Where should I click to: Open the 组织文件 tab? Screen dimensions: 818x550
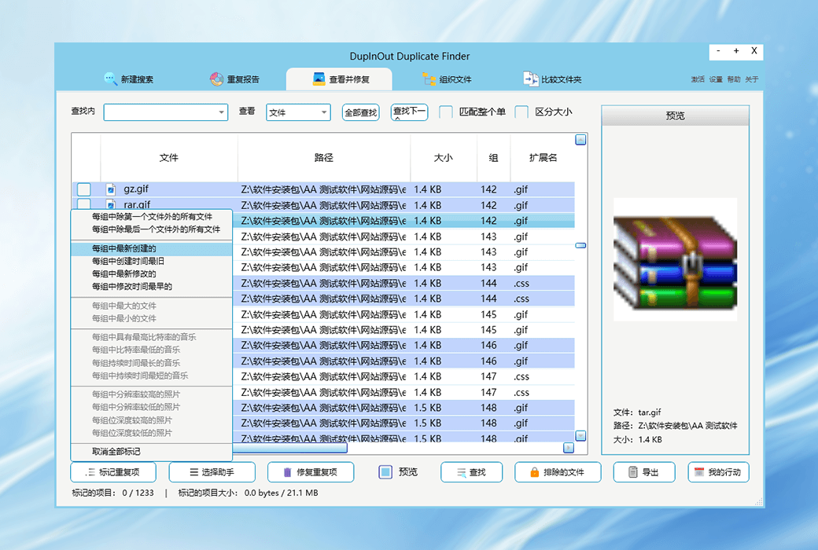click(x=447, y=79)
